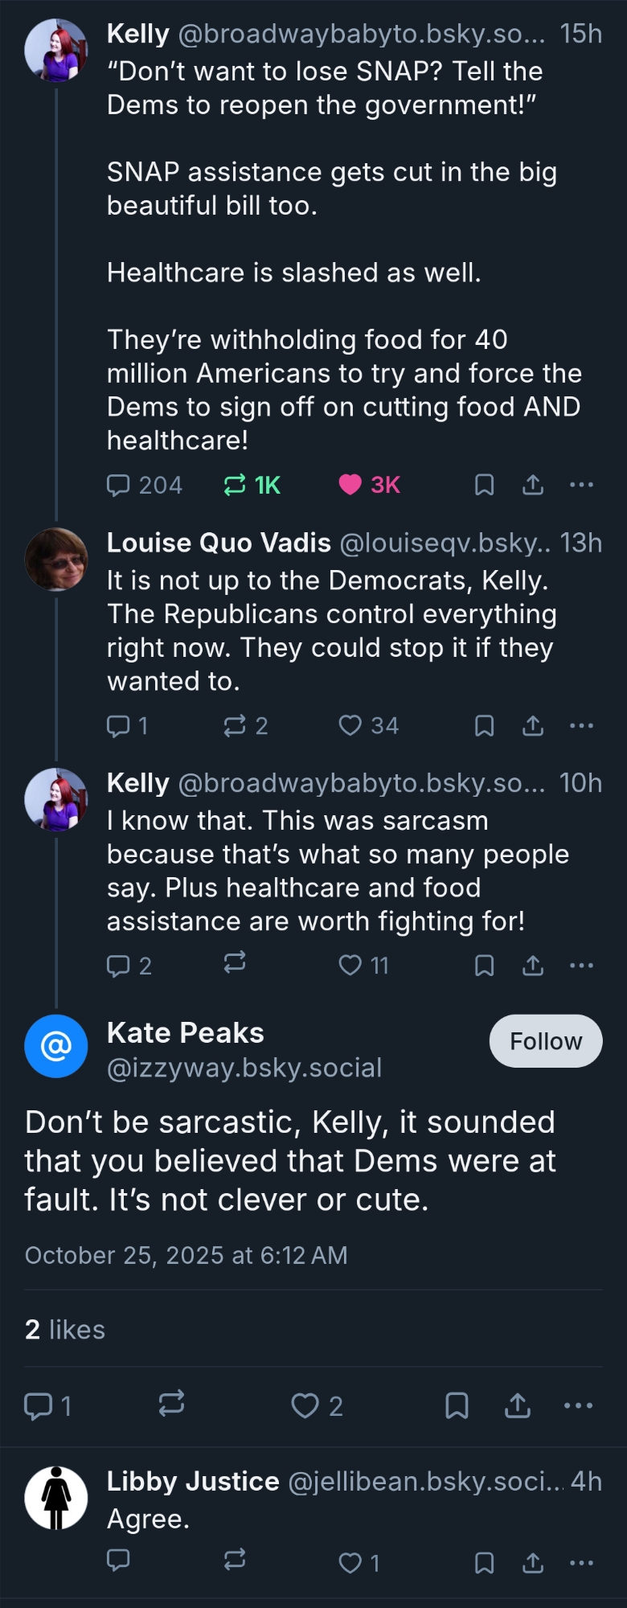
Task: Like Louise Quo Vadis's reply
Action: [350, 725]
